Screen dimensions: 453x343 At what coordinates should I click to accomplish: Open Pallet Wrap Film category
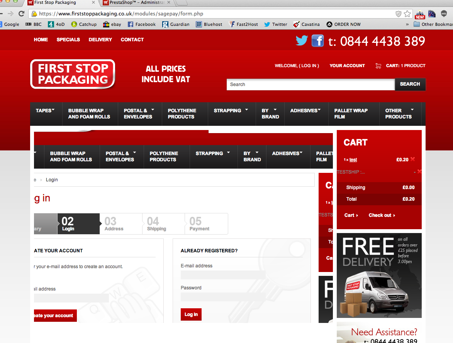(x=351, y=113)
